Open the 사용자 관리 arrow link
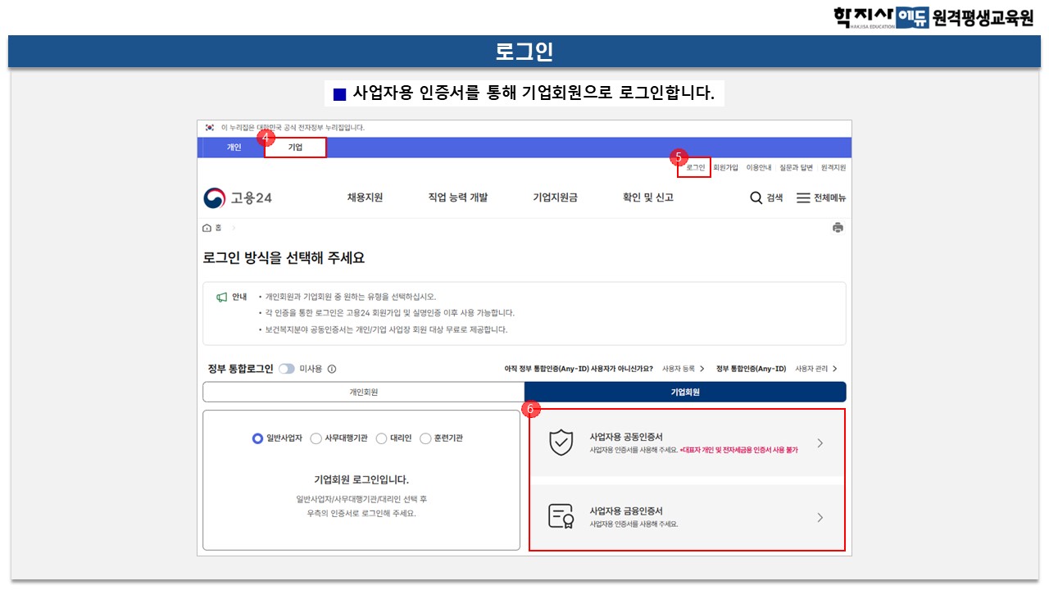 click(834, 369)
